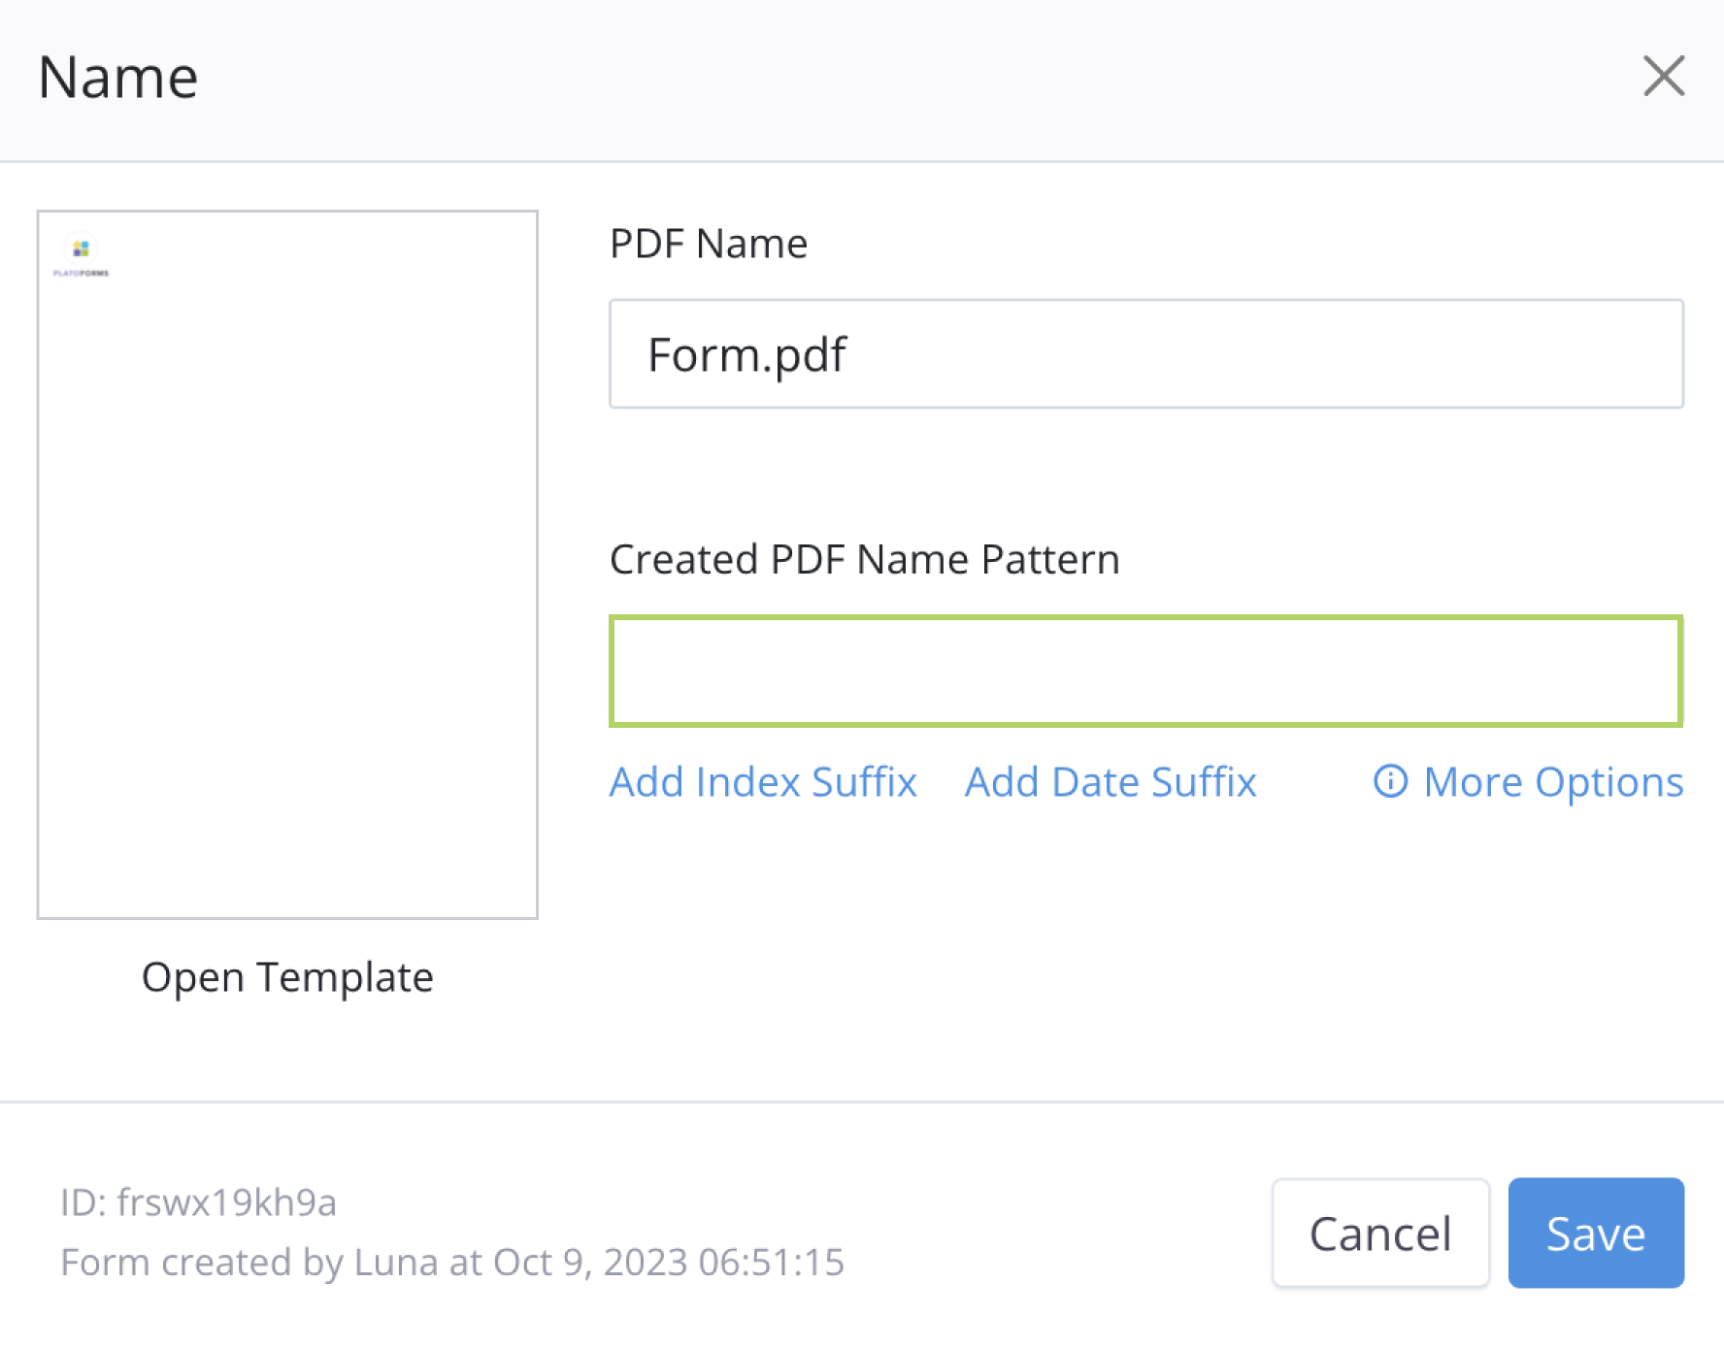Save the PDF name settings
Viewport: 1724px width, 1348px height.
pyautogui.click(x=1595, y=1233)
